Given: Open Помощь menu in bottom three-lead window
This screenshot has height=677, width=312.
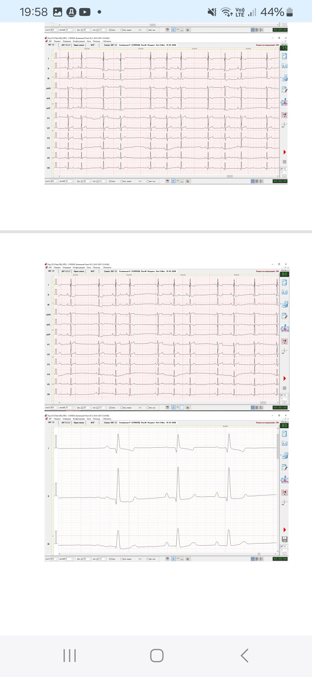Looking at the screenshot, I should tap(96, 419).
